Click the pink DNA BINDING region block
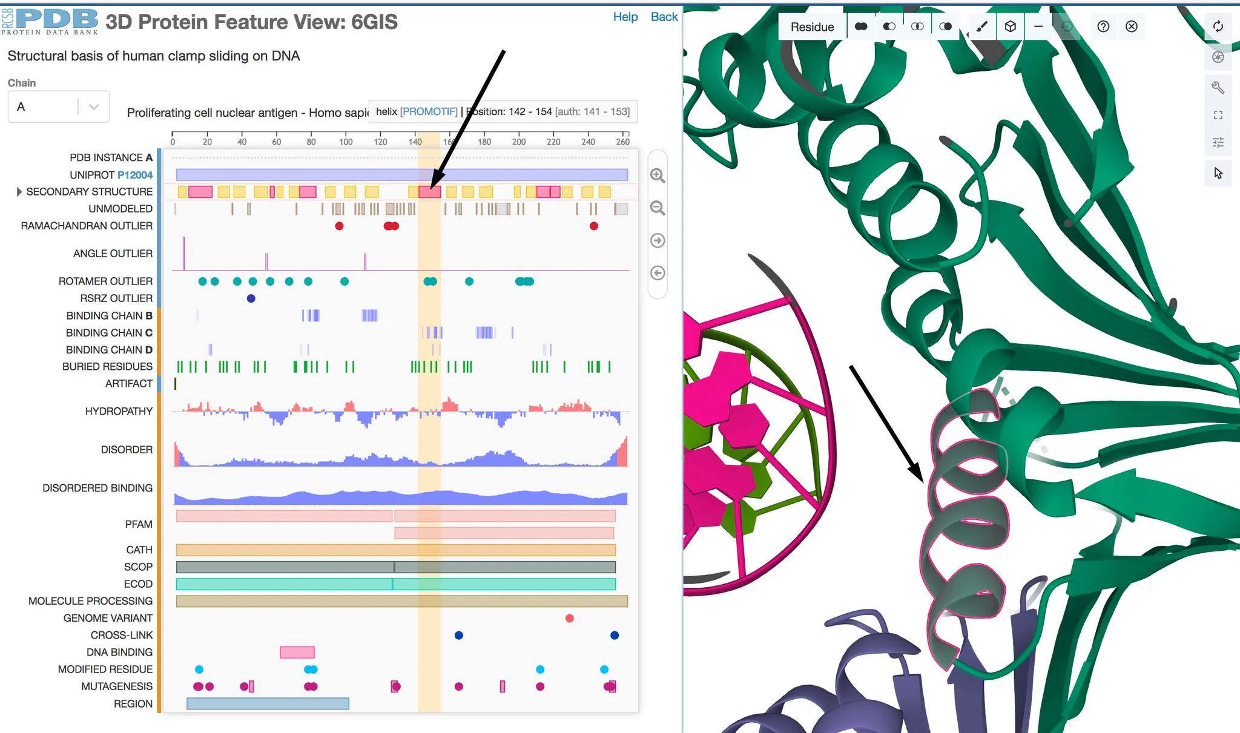The image size is (1240, 733). [x=297, y=652]
